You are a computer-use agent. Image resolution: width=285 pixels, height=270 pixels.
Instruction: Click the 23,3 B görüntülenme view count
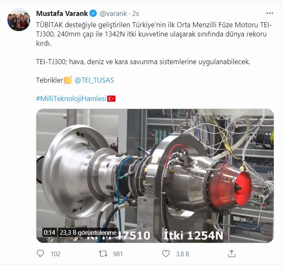pos(88,233)
